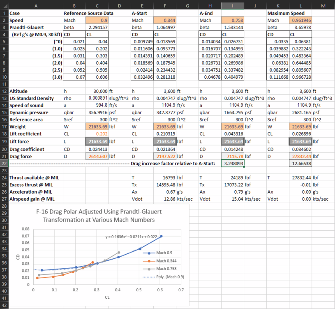Click drag force value 2197.522

165,156
